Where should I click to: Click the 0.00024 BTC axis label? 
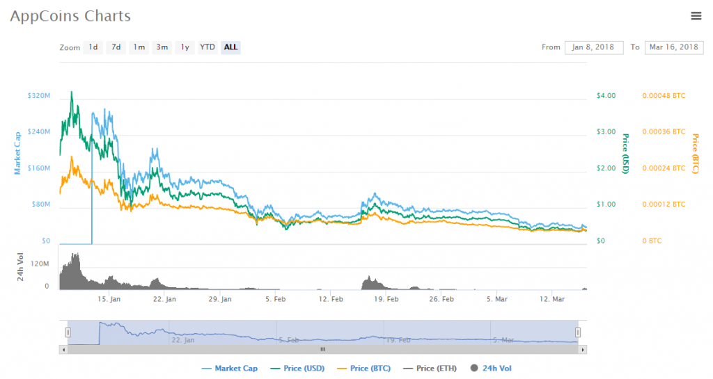point(664,168)
